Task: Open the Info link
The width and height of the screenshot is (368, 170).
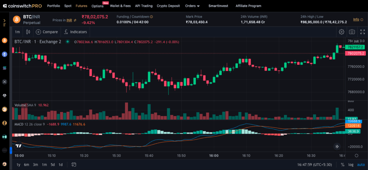Action: point(356,19)
